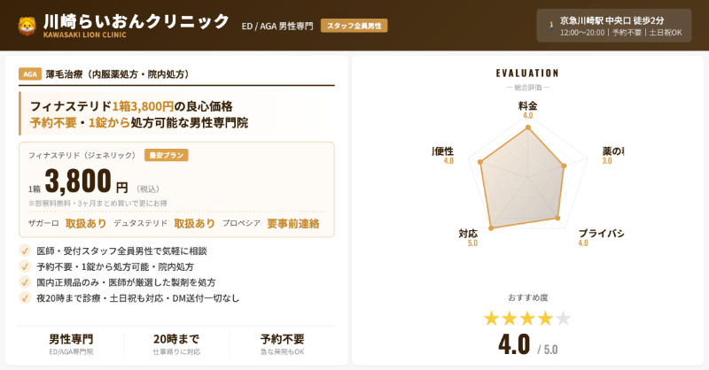Click checkmark beside 国内正規品のみ
This screenshot has height=370, width=709.
(25, 282)
